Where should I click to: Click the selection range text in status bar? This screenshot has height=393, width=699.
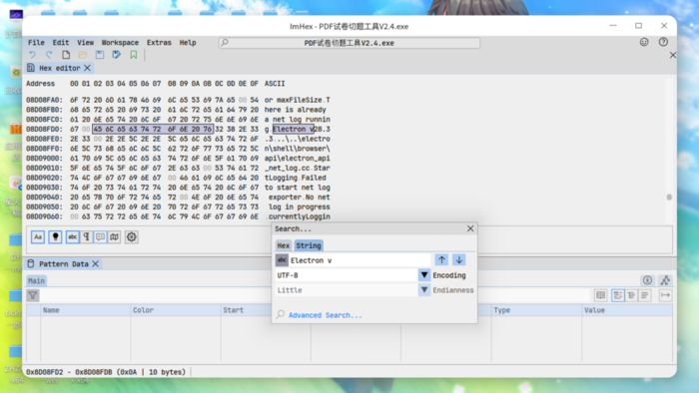106,372
